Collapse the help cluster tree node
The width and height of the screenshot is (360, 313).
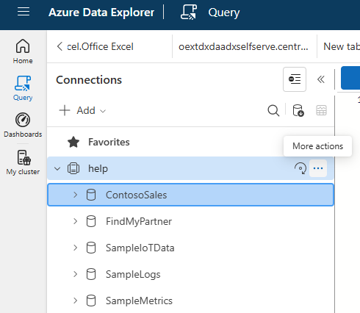click(57, 168)
